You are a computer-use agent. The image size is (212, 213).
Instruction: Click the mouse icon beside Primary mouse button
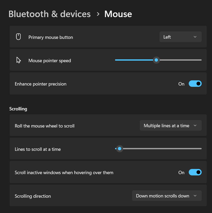(x=18, y=37)
